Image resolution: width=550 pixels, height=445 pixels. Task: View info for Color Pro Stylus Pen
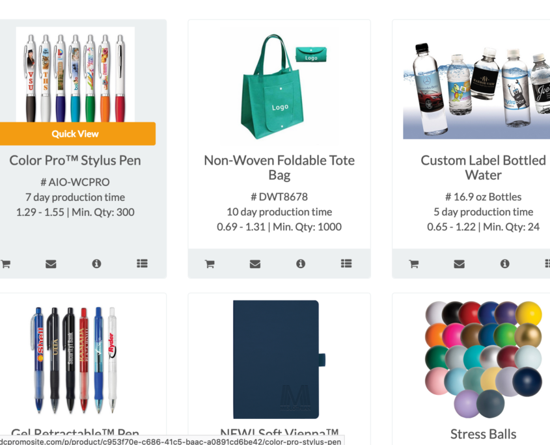[96, 263]
